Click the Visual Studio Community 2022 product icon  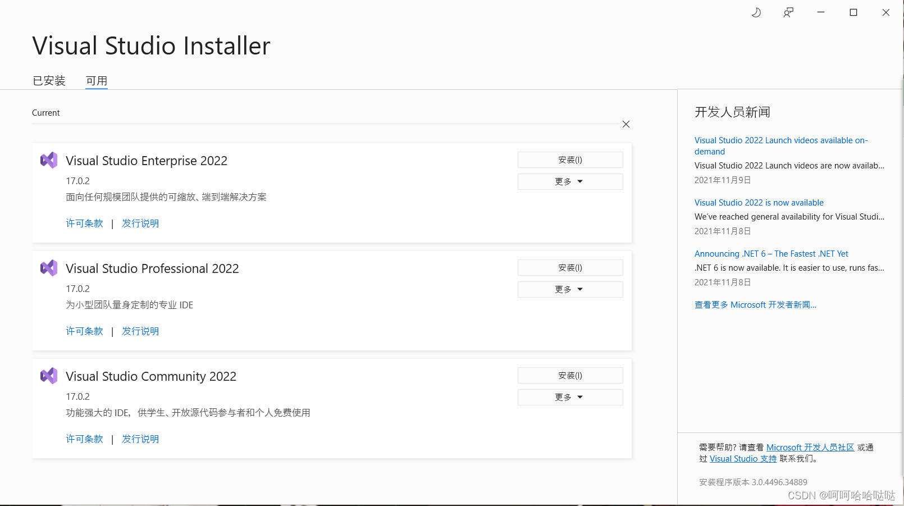[x=48, y=376]
